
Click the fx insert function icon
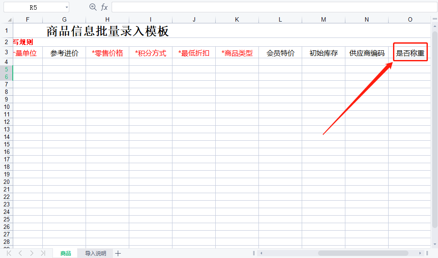[104, 7]
